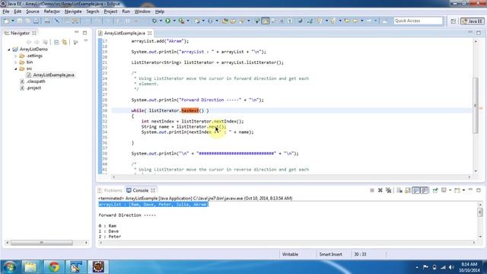Viewport: 487px width, 274px height.
Task: Click Collapse All in Navigator toolbar
Action: (56, 42)
